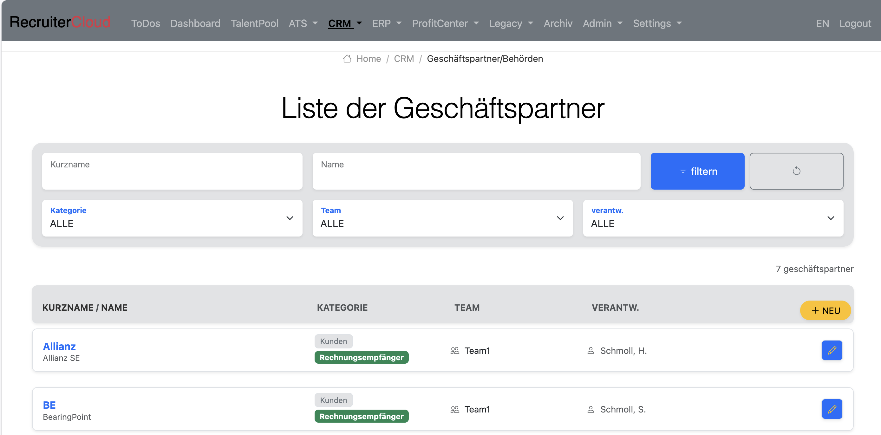This screenshot has width=881, height=435.
Task: Click into the Kurzname input field
Action: (x=172, y=171)
